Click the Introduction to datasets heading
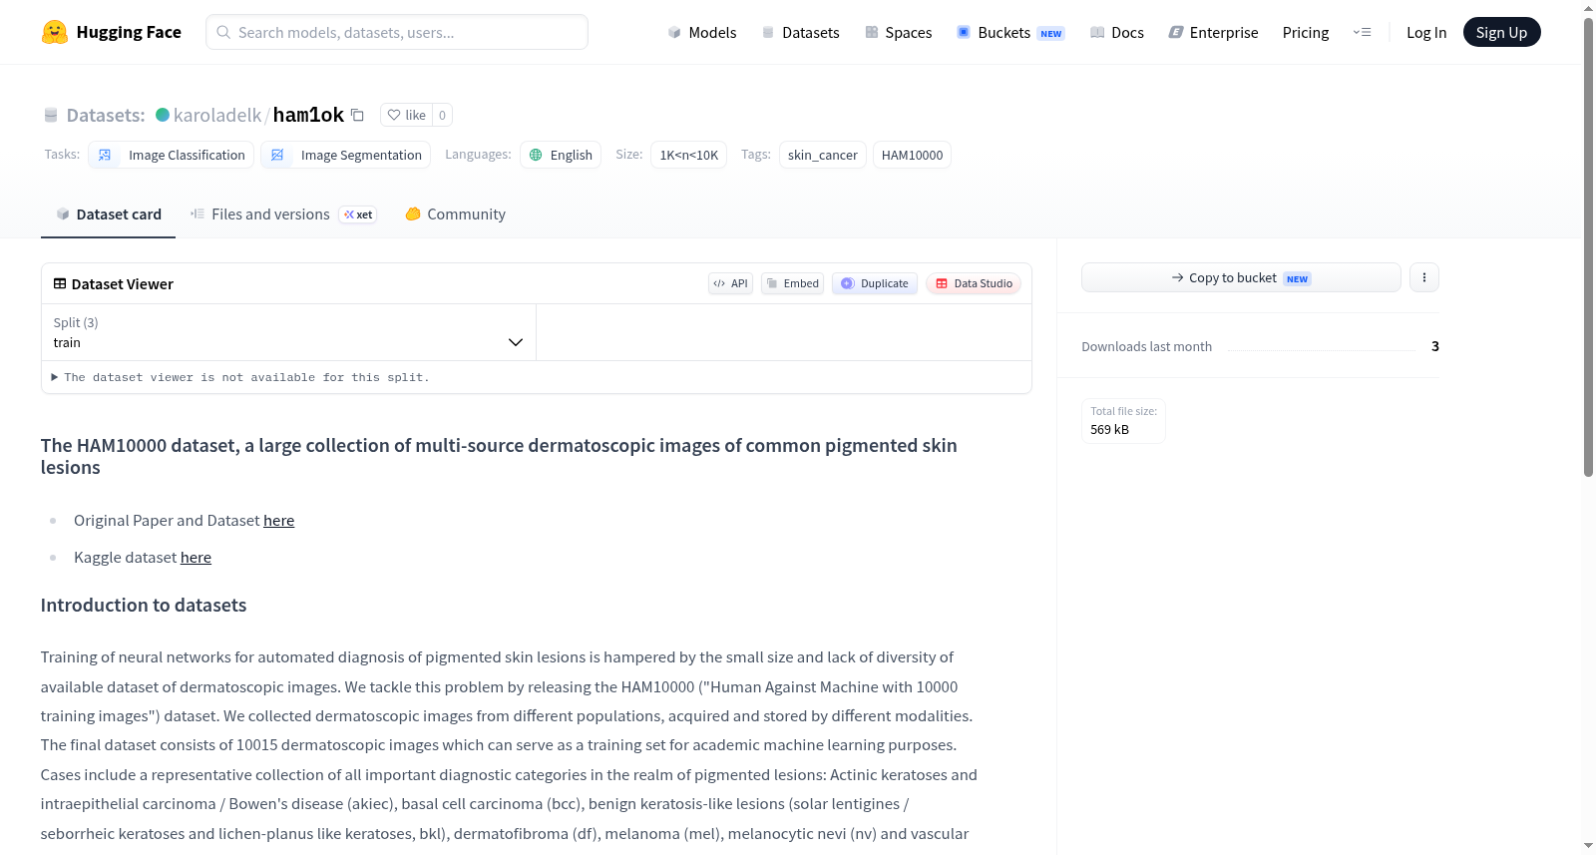1596x855 pixels. pyautogui.click(x=144, y=606)
